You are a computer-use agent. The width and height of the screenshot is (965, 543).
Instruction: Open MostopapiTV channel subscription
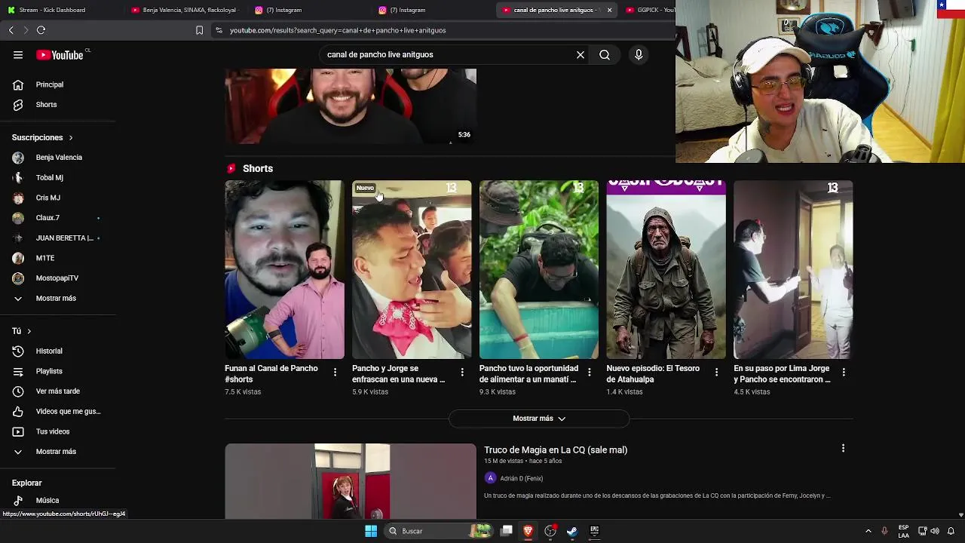58,278
